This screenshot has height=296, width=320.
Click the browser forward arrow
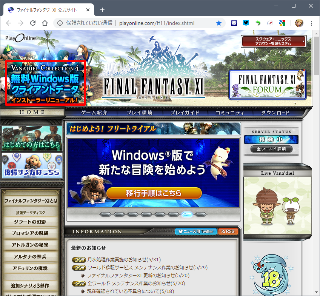coord(21,23)
